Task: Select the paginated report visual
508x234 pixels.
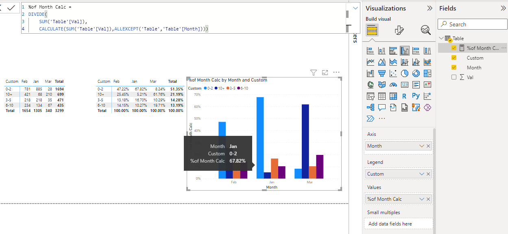Action: (405, 107)
